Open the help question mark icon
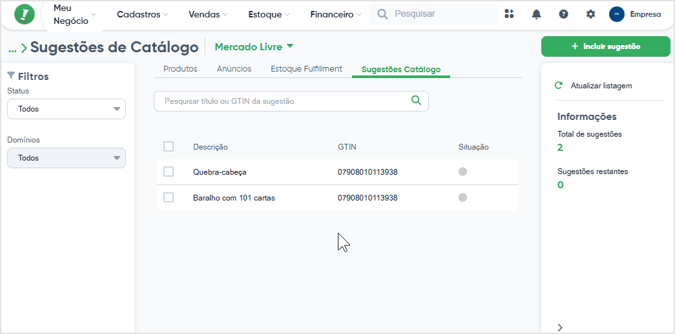 tap(563, 14)
